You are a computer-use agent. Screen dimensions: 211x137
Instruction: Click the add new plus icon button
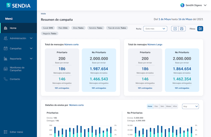[x=174, y=29]
